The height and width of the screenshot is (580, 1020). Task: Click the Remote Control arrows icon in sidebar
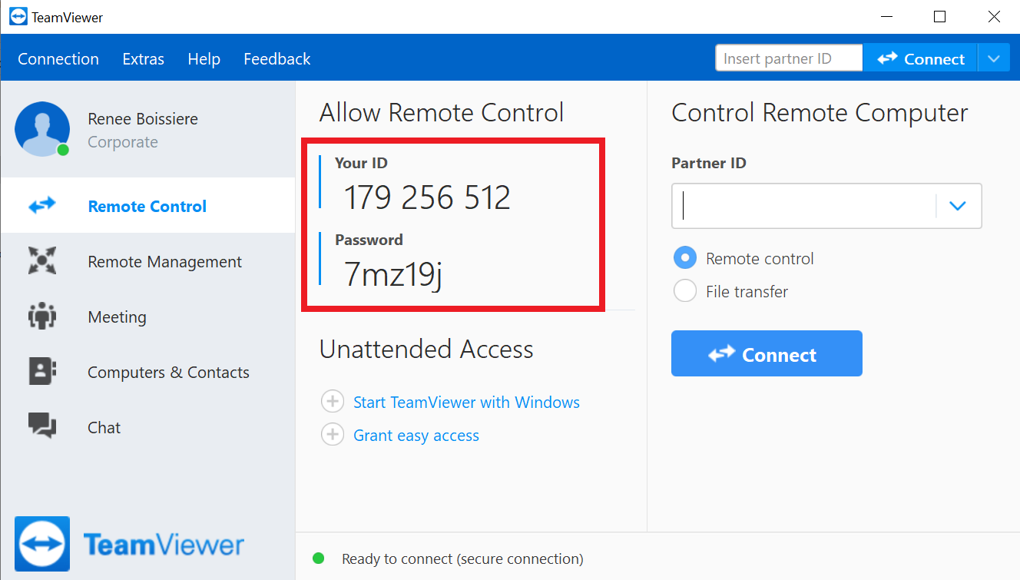pos(42,206)
